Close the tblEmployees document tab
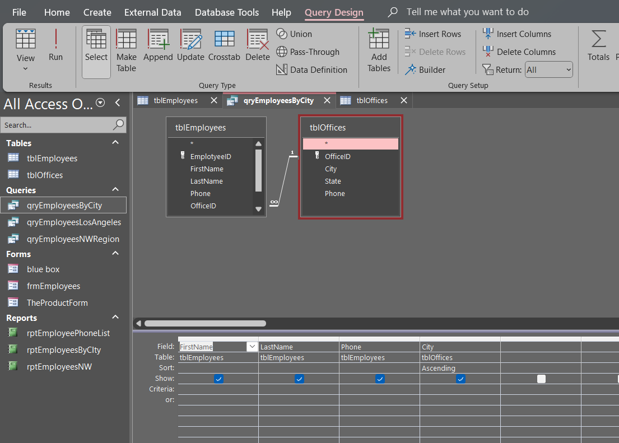619x443 pixels. click(x=213, y=101)
